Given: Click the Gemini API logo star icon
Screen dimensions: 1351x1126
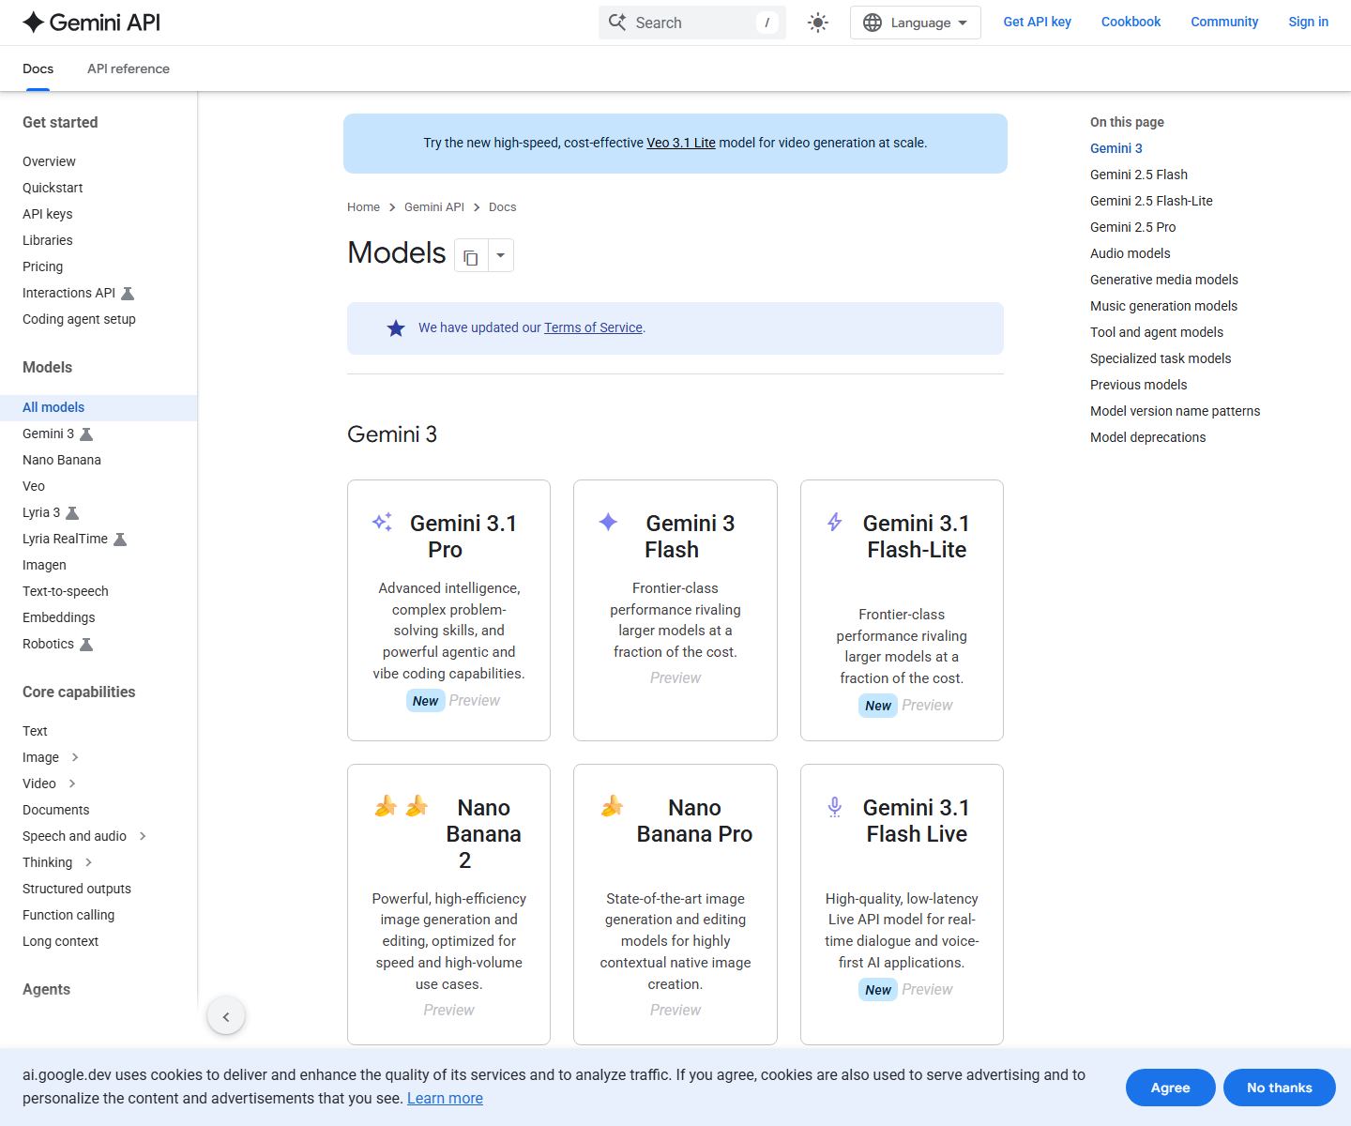Looking at the screenshot, I should (34, 23).
